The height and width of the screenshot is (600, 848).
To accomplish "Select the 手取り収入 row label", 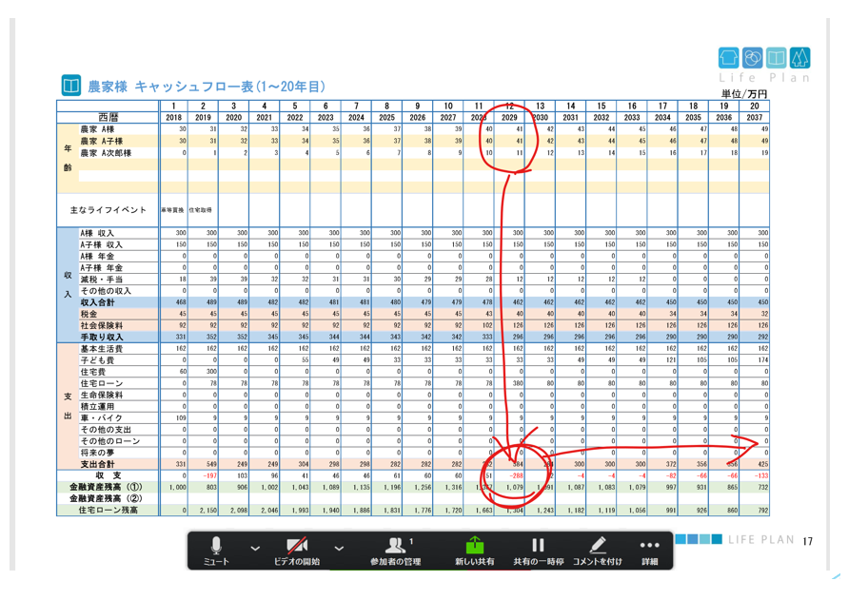I will tap(101, 337).
